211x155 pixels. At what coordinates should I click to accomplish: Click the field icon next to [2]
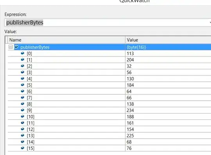(x=23, y=66)
